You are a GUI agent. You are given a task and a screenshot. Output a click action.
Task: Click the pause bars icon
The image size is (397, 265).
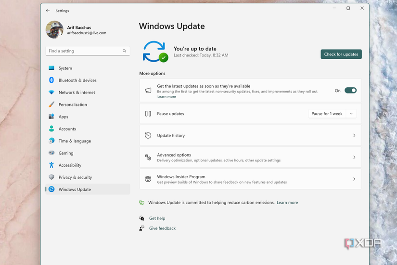pyautogui.click(x=148, y=114)
